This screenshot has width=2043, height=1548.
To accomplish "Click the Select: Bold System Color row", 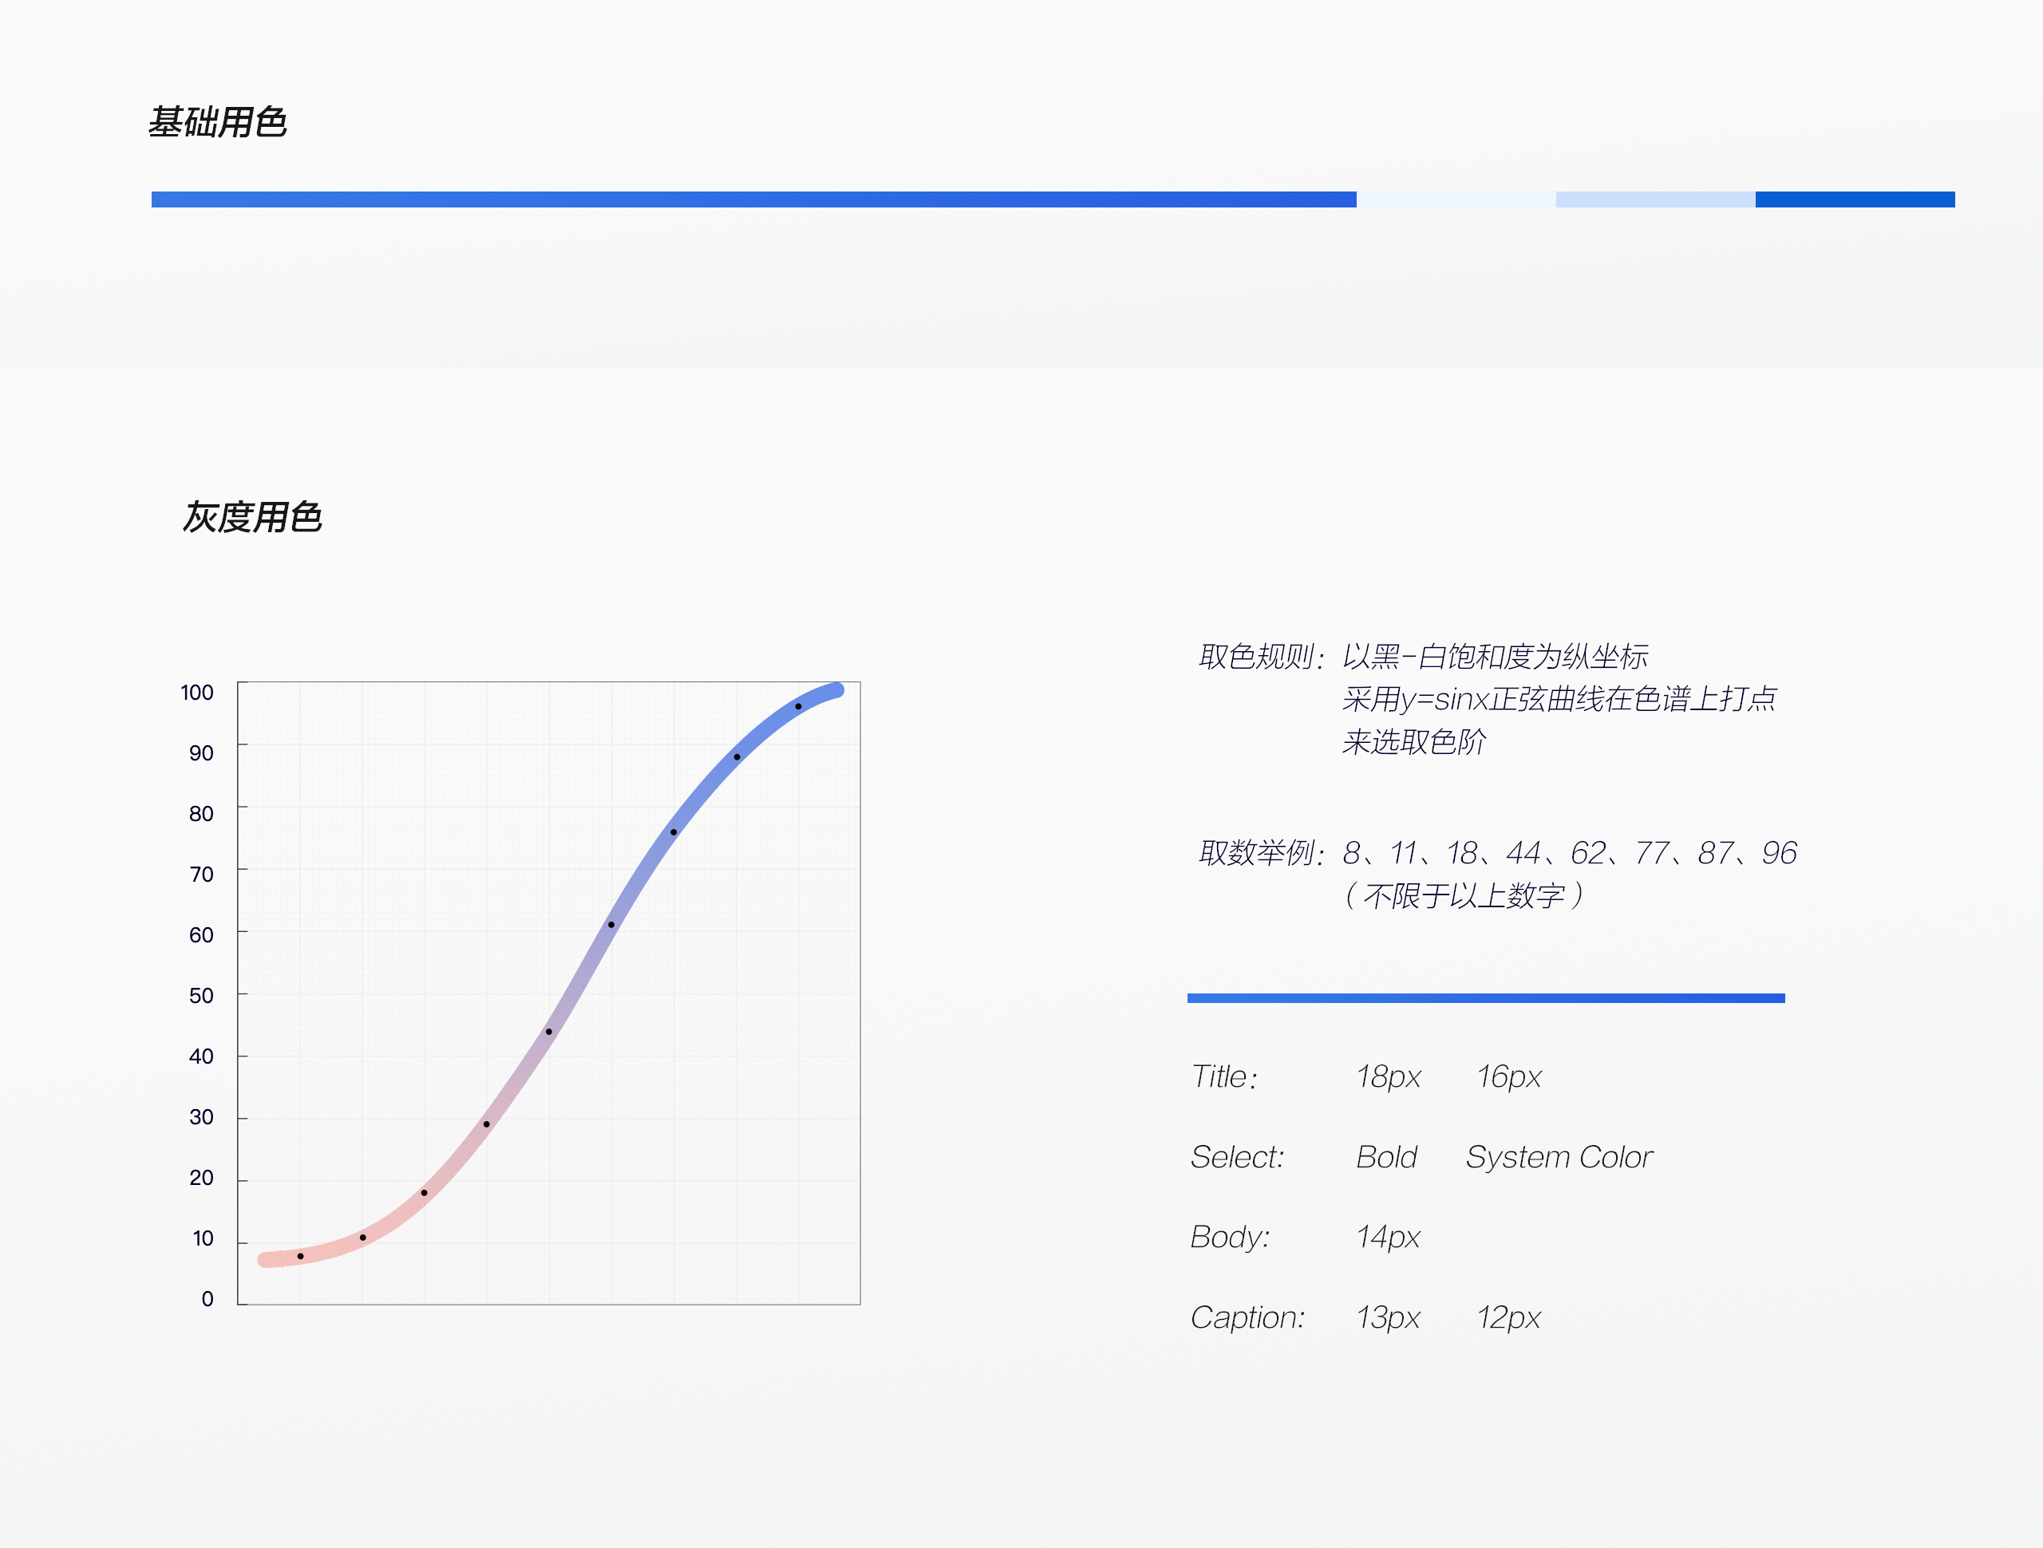I will click(1422, 1157).
